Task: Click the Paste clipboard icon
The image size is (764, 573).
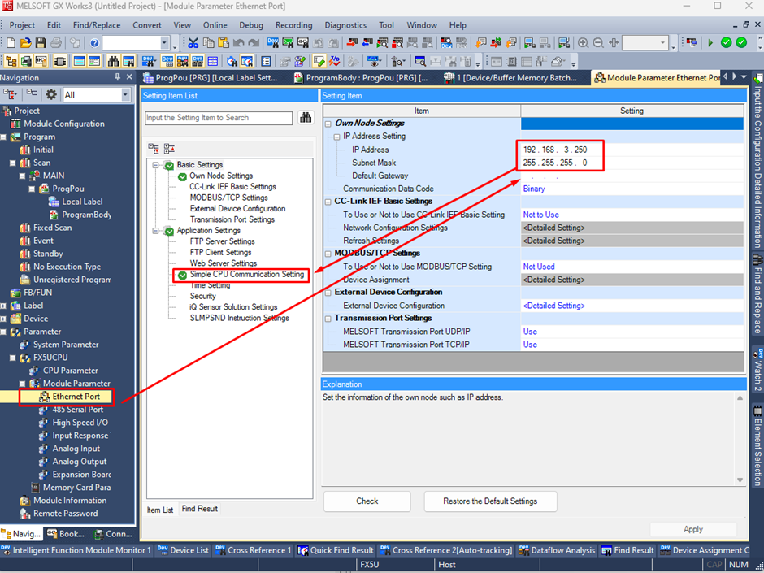Action: click(x=224, y=43)
